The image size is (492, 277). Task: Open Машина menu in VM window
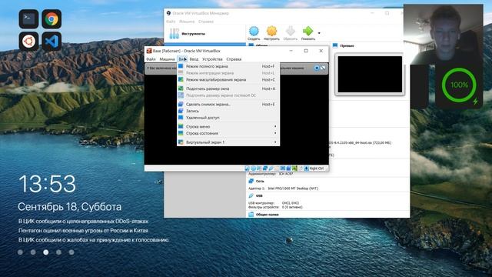pos(167,59)
